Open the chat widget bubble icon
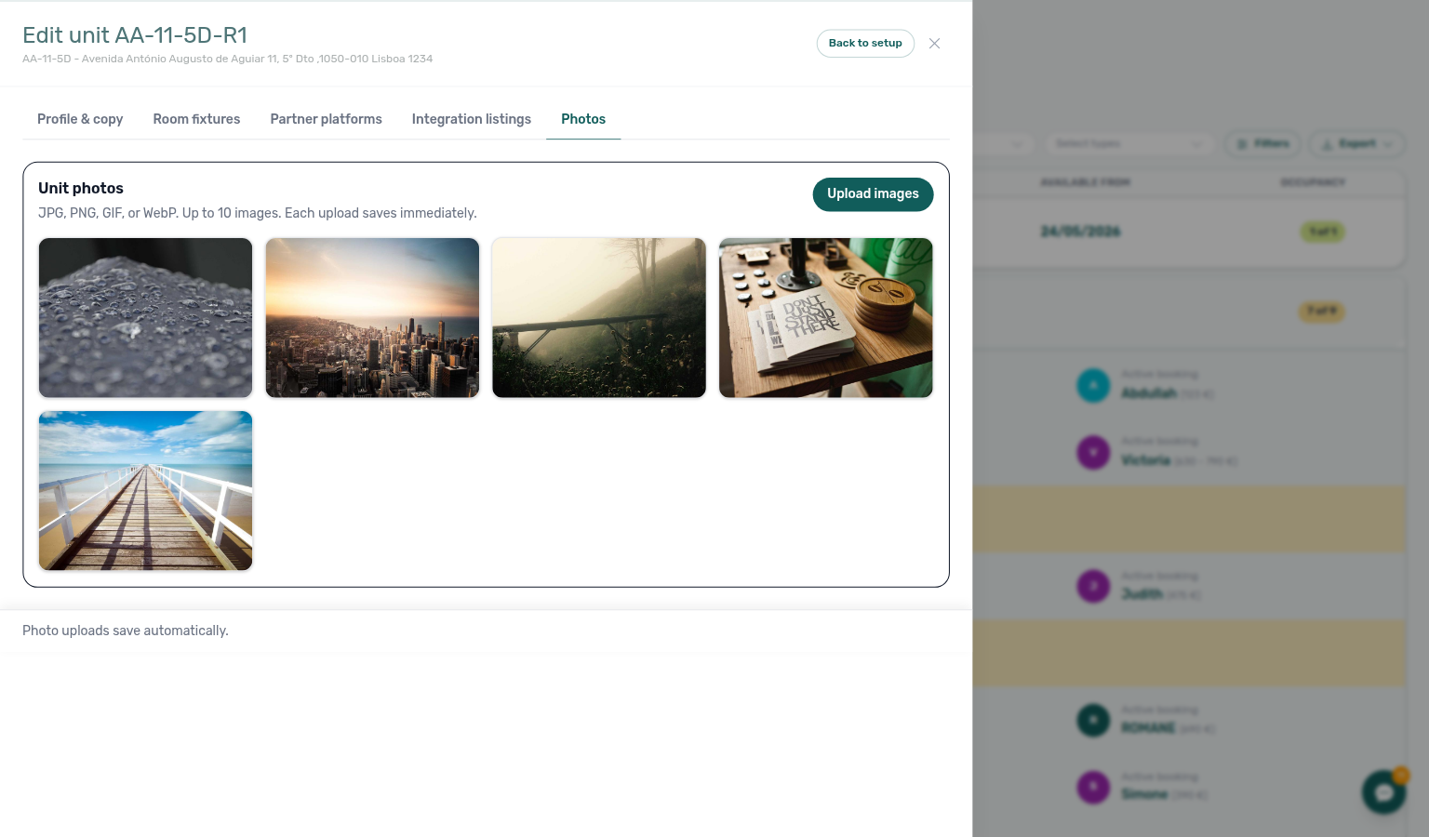 (x=1384, y=792)
